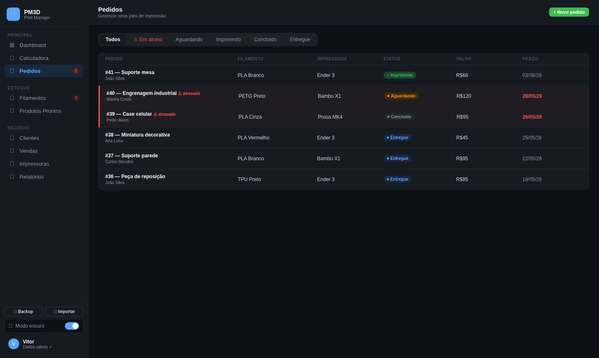Click the Imprimindo status badge

click(x=400, y=75)
